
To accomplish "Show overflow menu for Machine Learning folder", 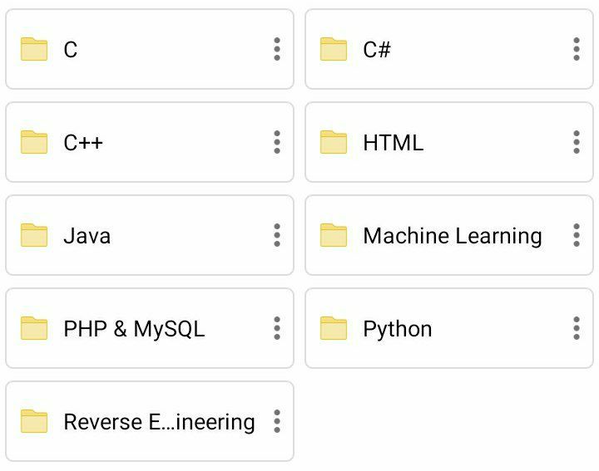I will [577, 235].
